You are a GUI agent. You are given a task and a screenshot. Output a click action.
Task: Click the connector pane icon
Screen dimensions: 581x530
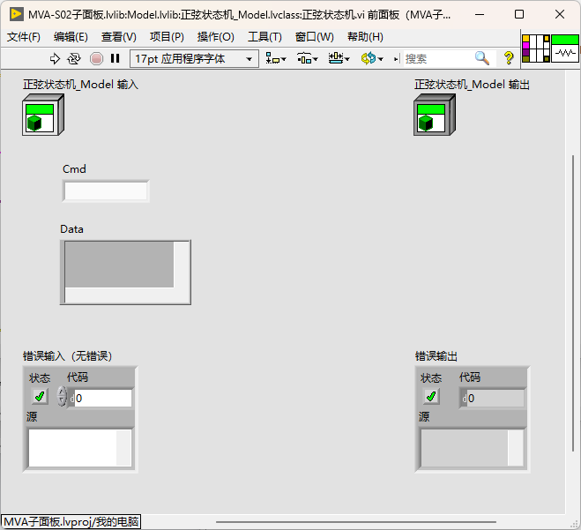[536, 49]
